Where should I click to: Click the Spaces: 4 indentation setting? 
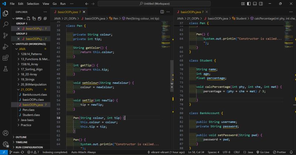pyautogui.click(x=213, y=152)
